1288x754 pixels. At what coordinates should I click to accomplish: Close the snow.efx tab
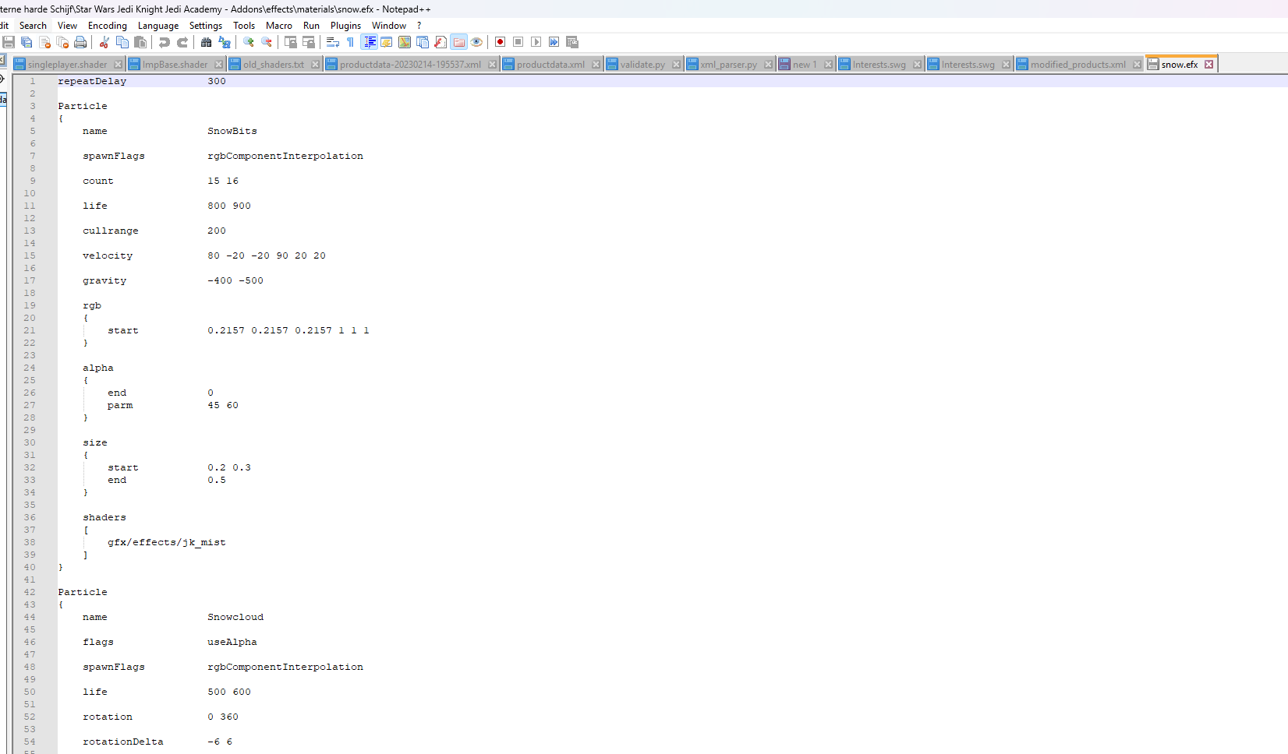click(x=1208, y=65)
